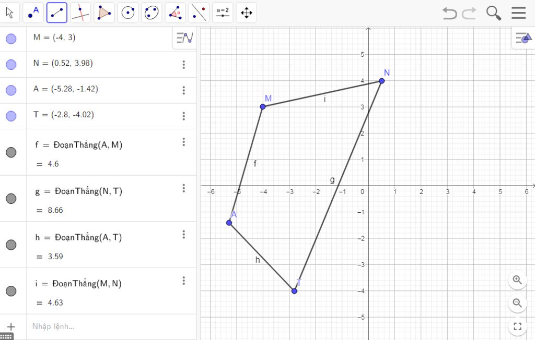Screen dimensions: 535x340
Task: Click segment label g in the graph
Action: (332, 180)
